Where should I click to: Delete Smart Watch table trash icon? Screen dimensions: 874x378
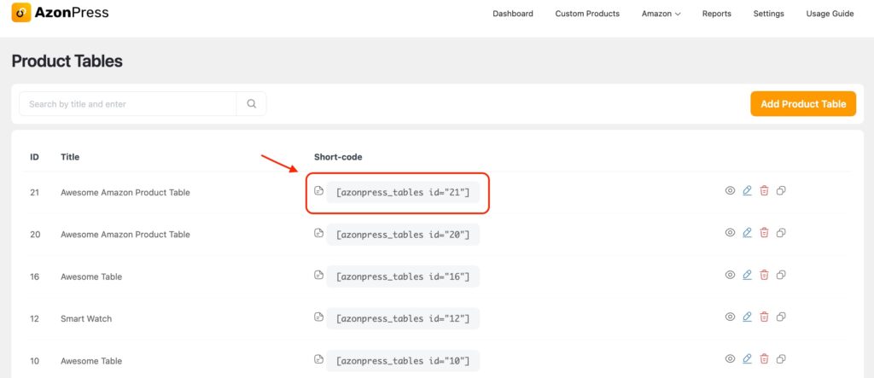764,317
